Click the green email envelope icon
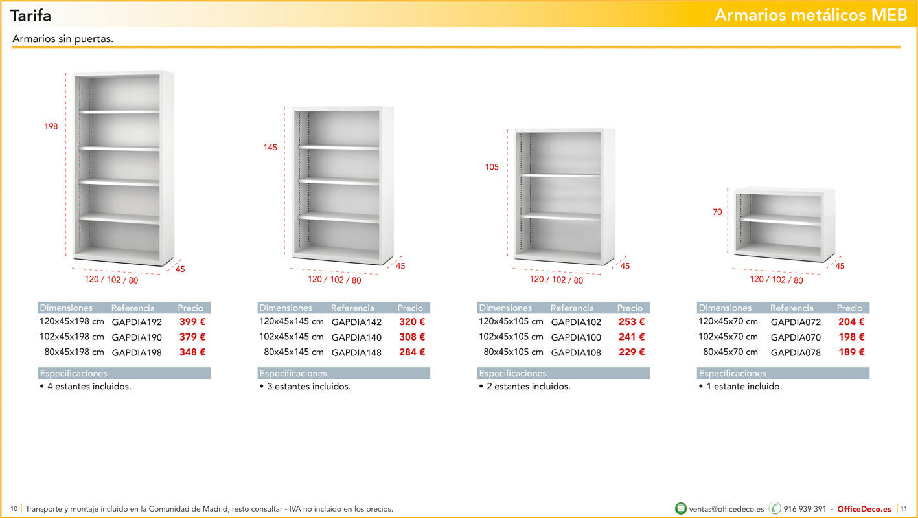The image size is (918, 518). pos(680,508)
